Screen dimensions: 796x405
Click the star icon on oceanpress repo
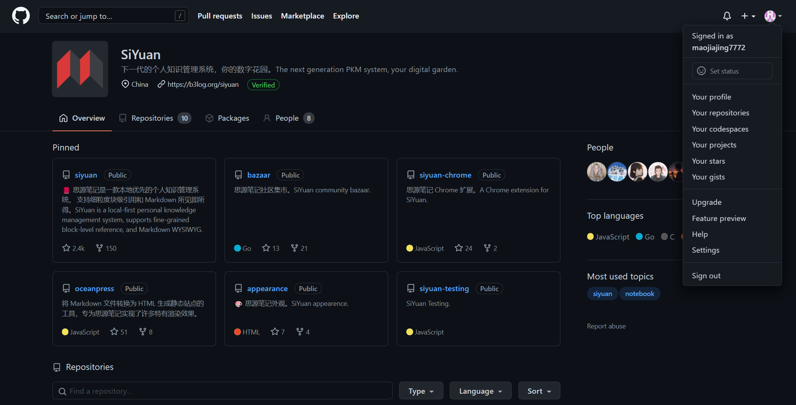[x=114, y=331]
